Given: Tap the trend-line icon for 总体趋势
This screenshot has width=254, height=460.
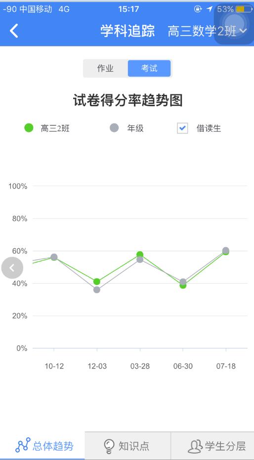Looking at the screenshot, I should click(x=23, y=445).
